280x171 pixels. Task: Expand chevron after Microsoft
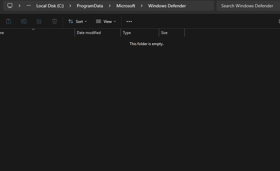click(142, 6)
